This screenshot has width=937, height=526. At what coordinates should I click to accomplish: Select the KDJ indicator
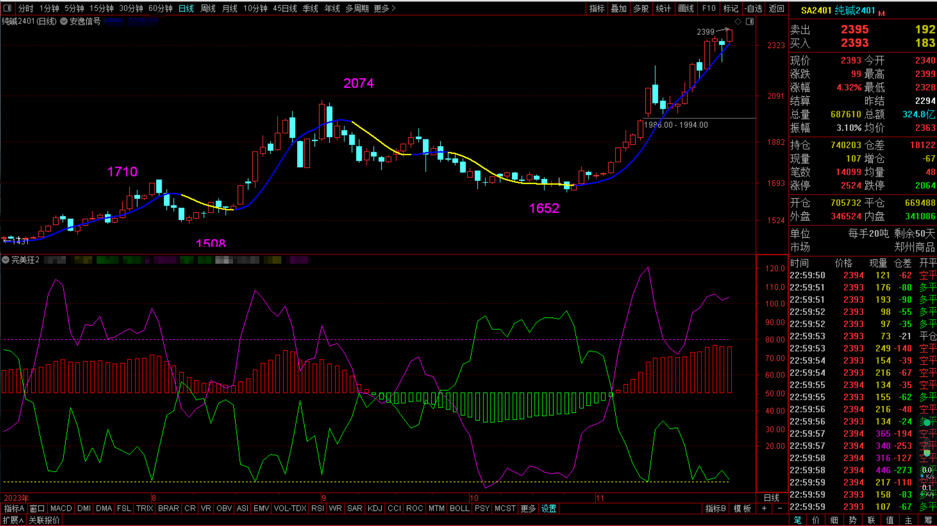pos(375,508)
